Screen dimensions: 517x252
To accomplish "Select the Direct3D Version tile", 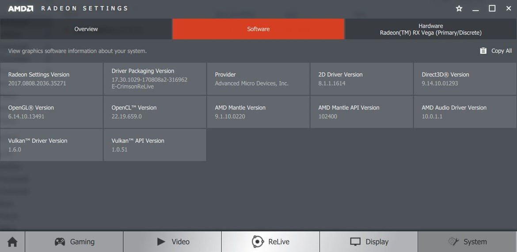I will pos(465,79).
